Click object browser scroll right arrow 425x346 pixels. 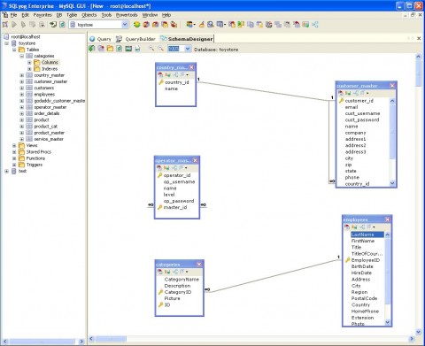[x=81, y=342]
